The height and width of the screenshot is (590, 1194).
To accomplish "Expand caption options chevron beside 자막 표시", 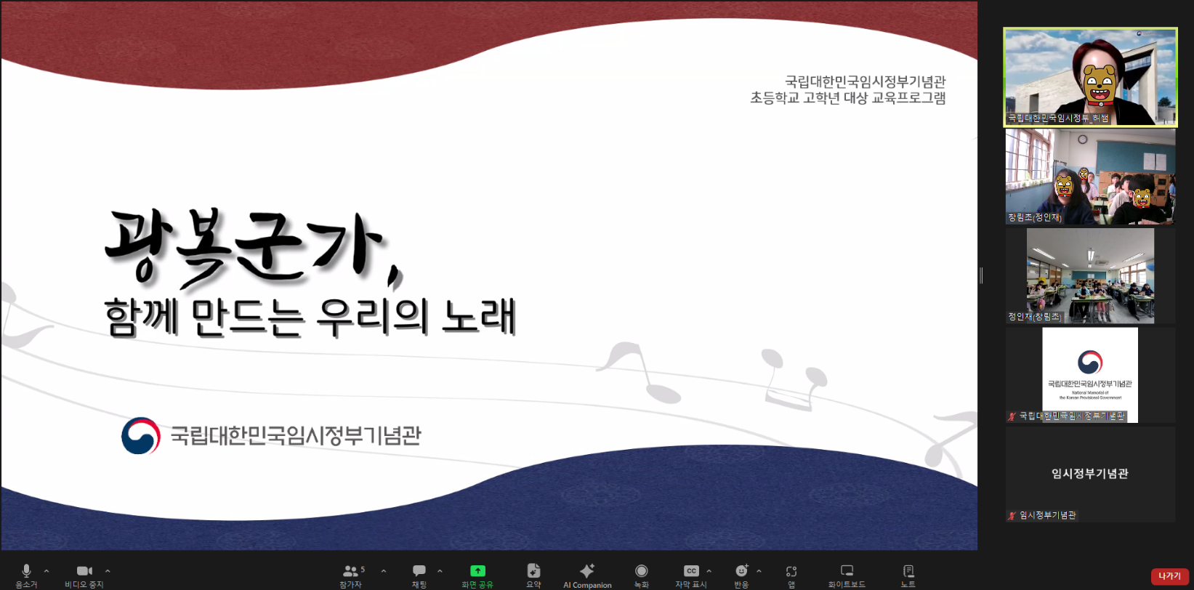I will (709, 571).
